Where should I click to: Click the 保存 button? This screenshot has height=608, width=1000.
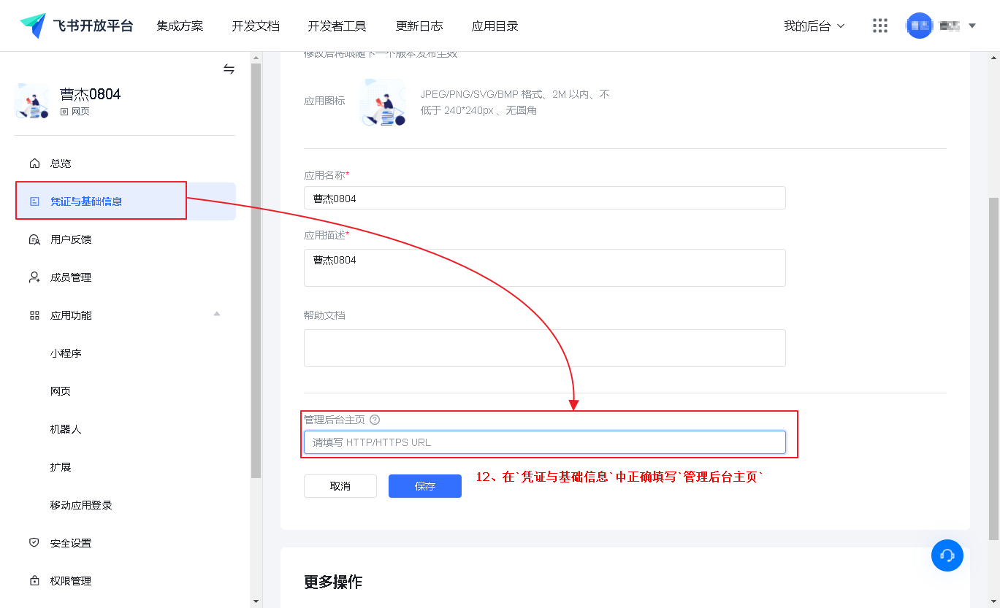(424, 486)
